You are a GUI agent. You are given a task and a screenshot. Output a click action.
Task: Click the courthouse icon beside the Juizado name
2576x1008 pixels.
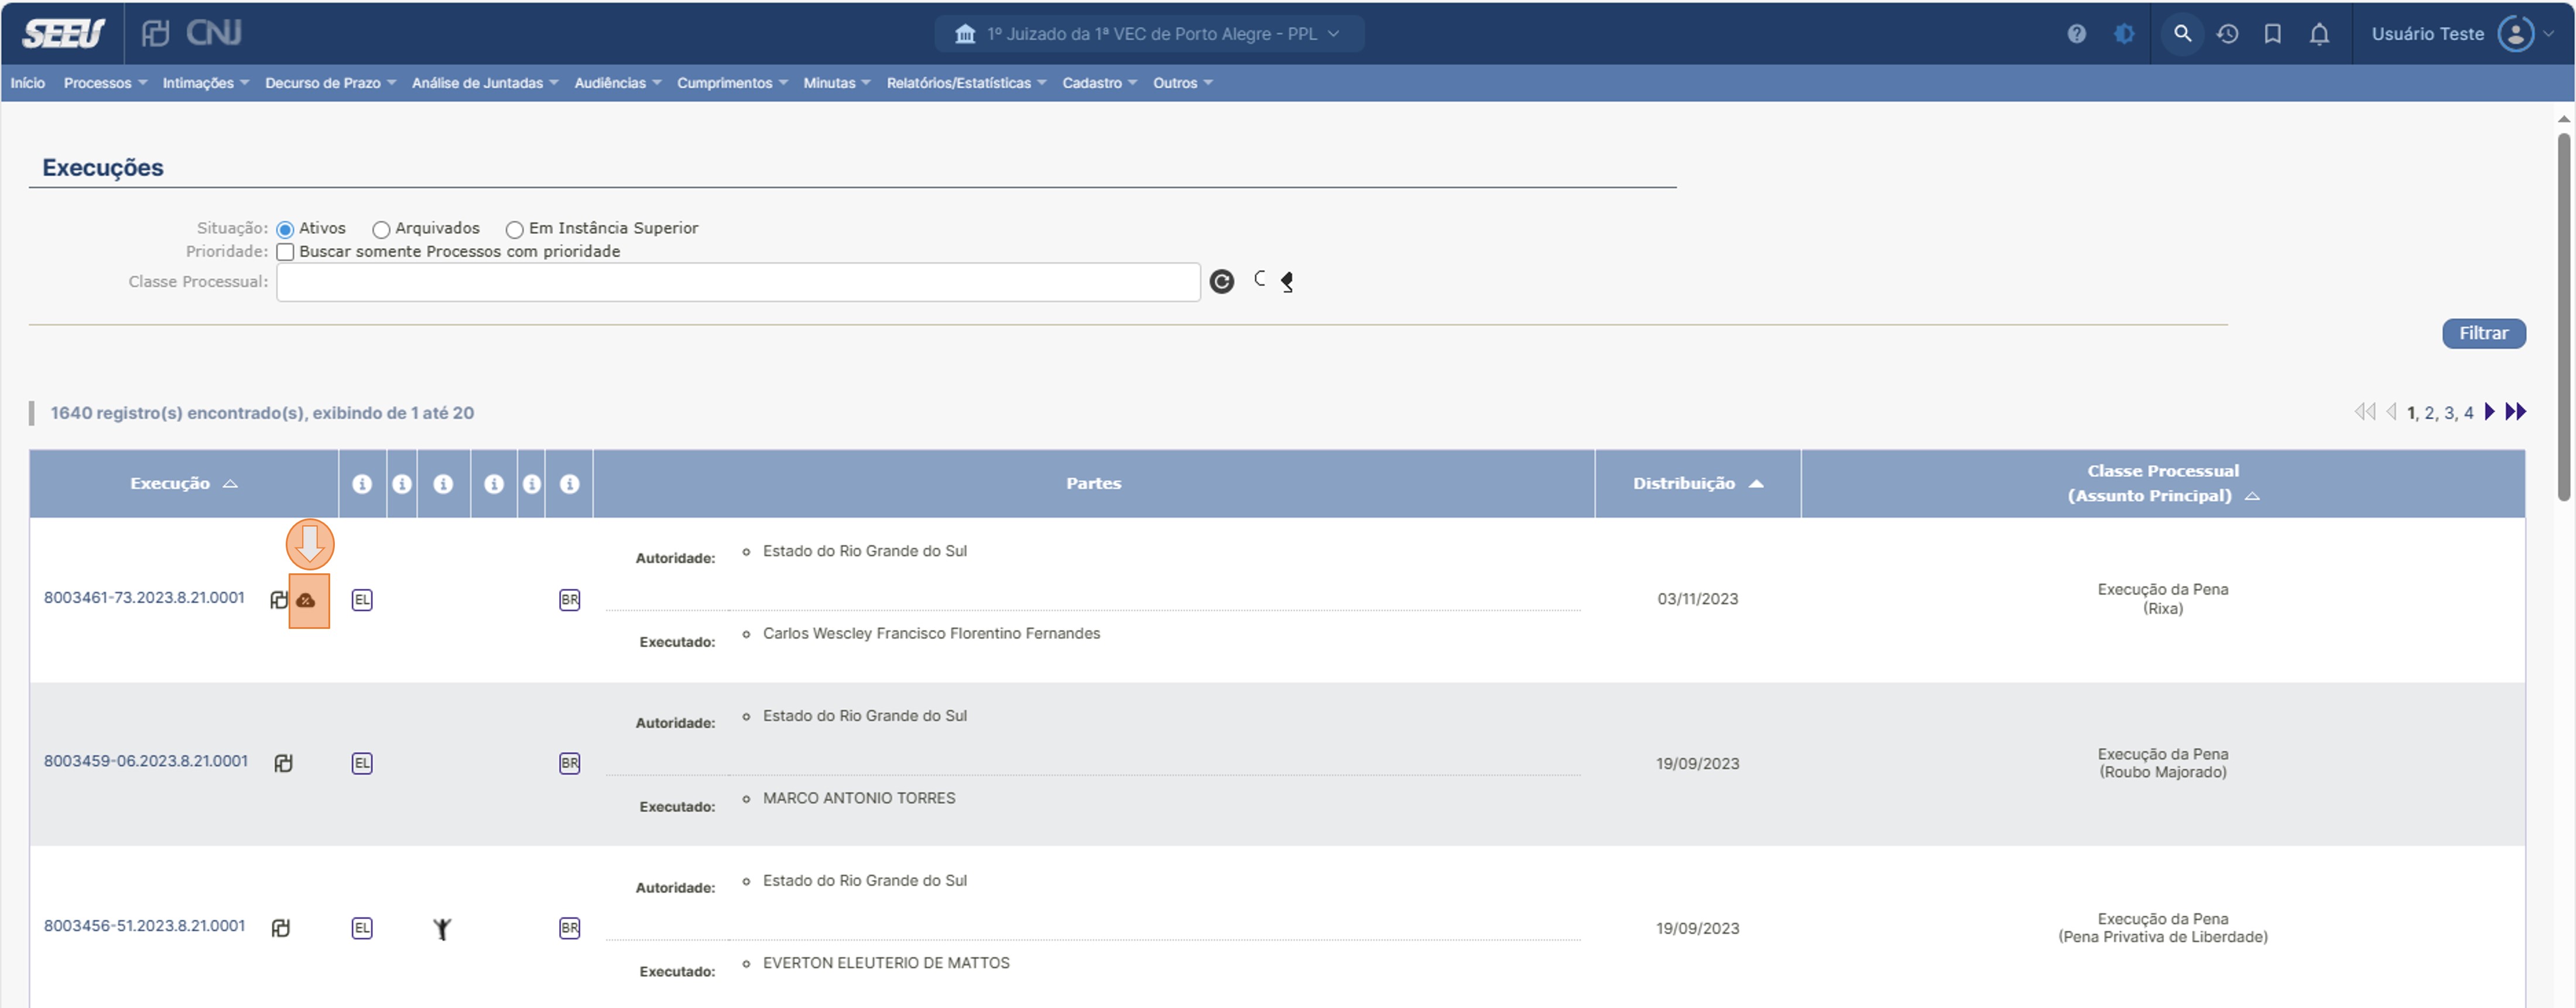point(964,34)
